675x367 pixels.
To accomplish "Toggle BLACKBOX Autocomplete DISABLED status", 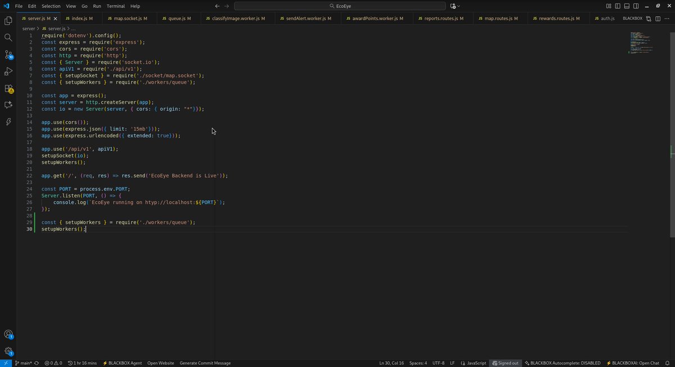I will tap(562, 363).
